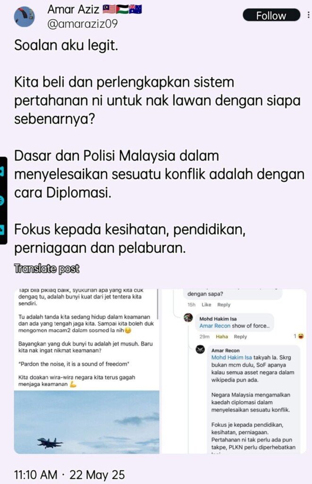Click the top cyan icon in black side panel

pyautogui.click(x=1, y=172)
